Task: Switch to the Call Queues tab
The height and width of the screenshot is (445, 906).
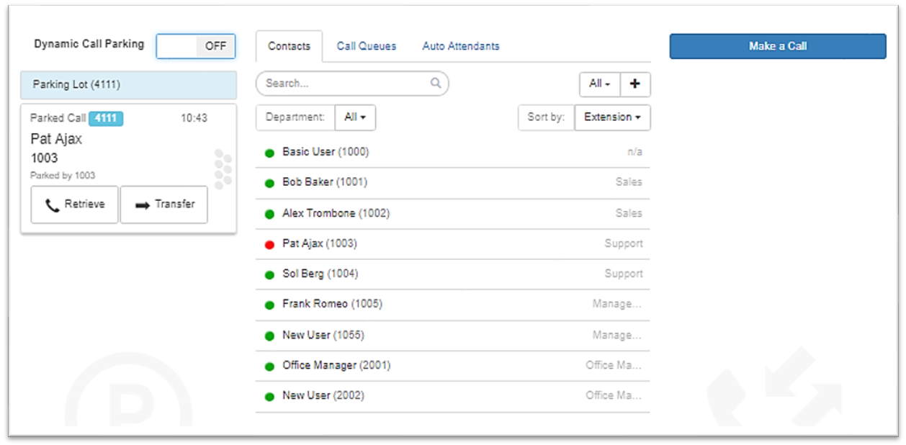Action: (x=367, y=46)
